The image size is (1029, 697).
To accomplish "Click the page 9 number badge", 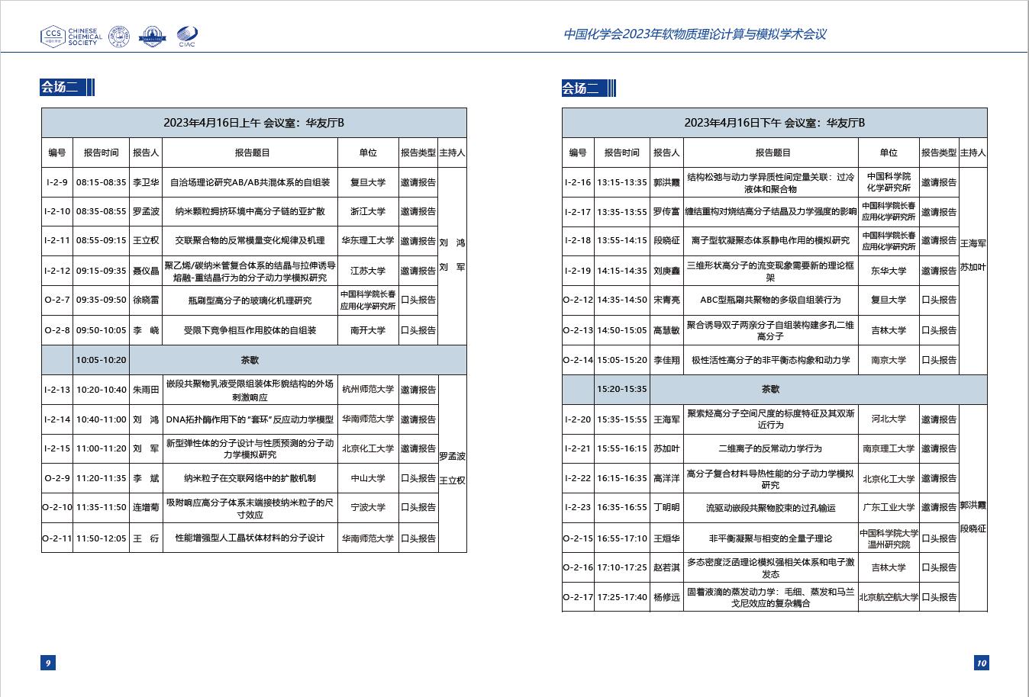I will (x=48, y=663).
